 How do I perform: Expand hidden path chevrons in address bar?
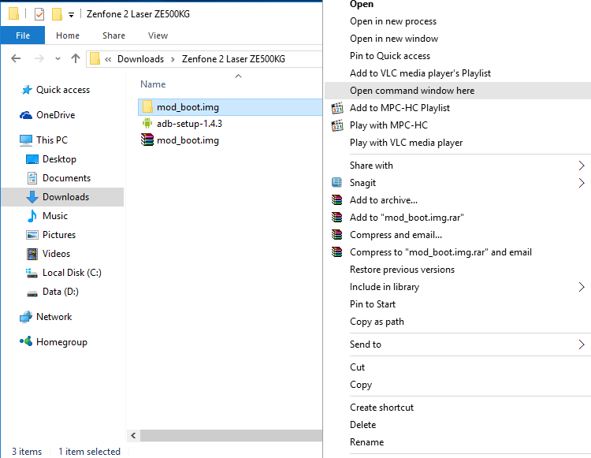coord(108,59)
